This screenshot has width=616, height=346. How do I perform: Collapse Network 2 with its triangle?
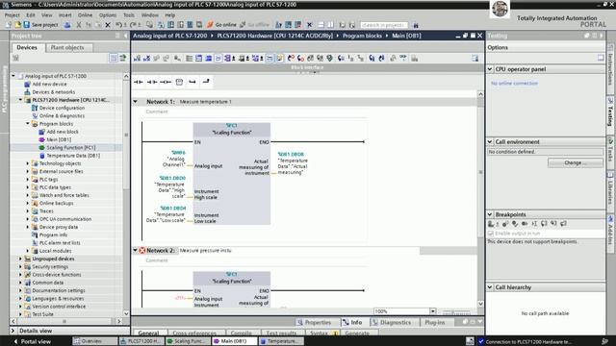(x=135, y=250)
